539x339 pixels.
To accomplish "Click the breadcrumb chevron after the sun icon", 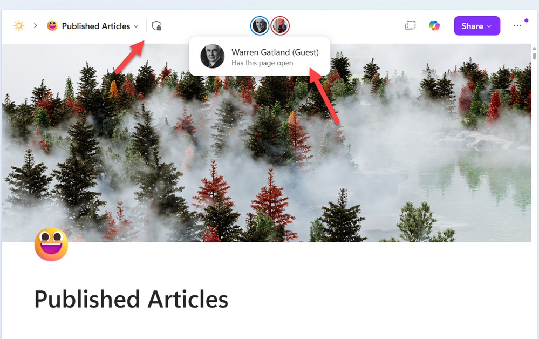I will pyautogui.click(x=36, y=26).
